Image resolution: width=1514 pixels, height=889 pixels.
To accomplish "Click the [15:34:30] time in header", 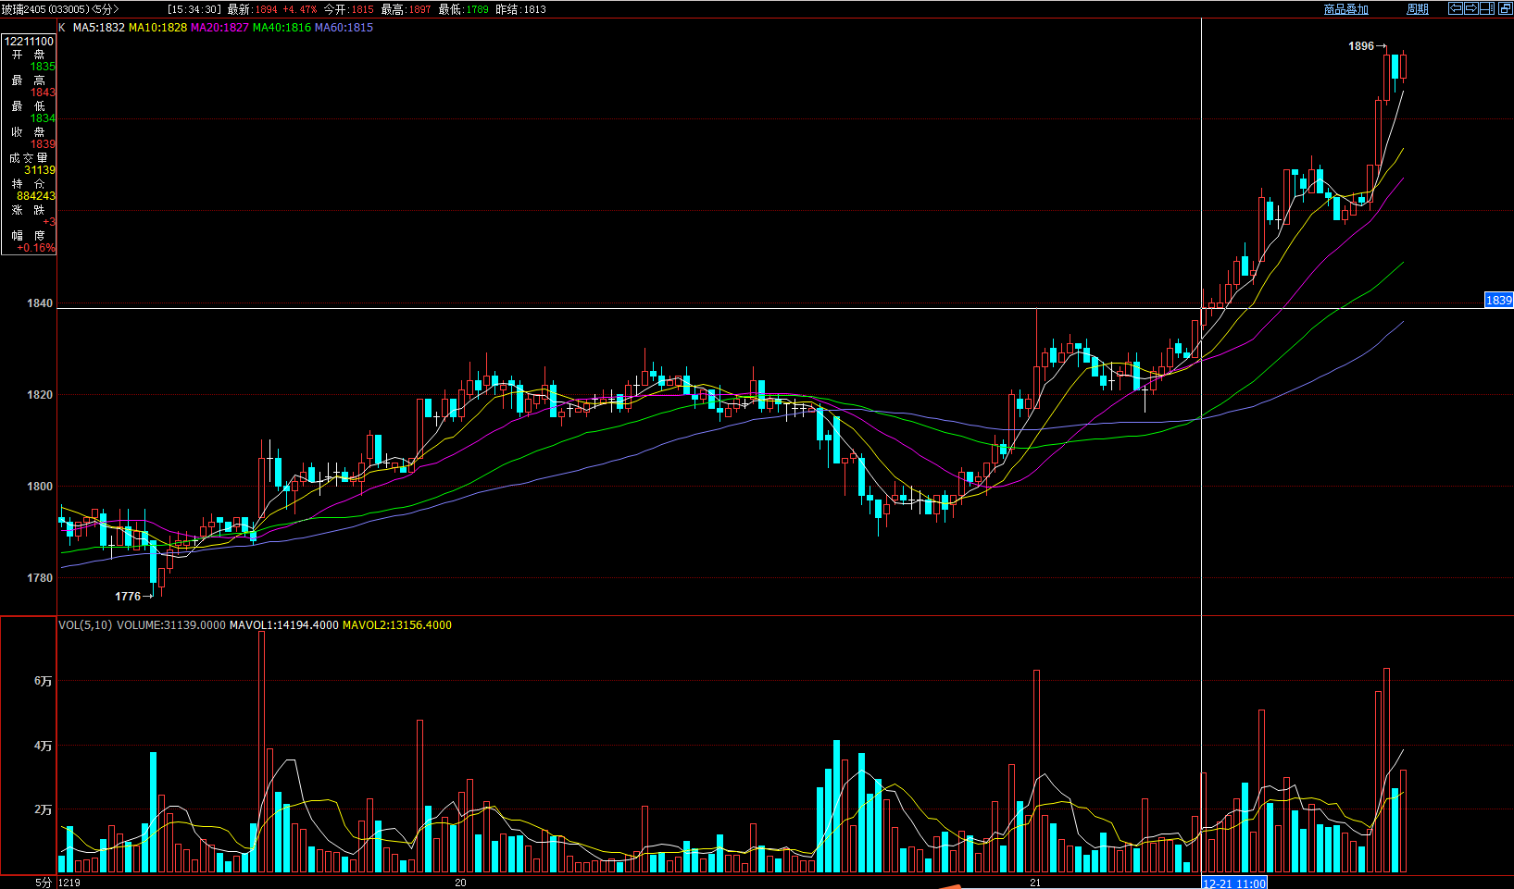I will click(194, 9).
